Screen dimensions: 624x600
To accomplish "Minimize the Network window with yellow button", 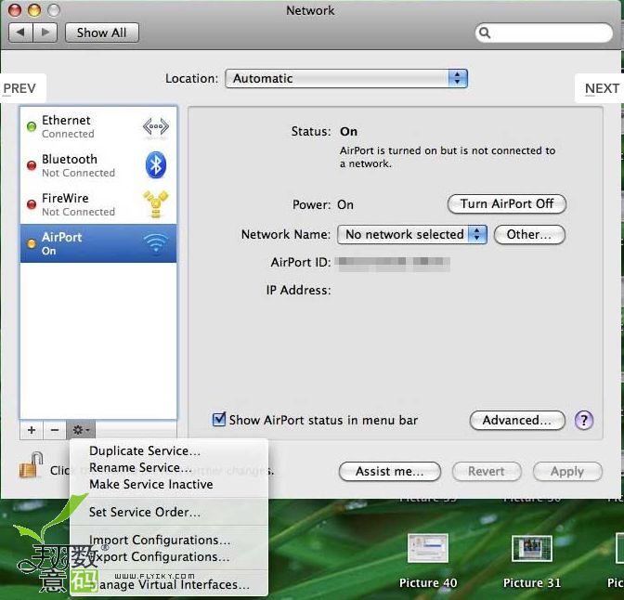I will pos(34,10).
